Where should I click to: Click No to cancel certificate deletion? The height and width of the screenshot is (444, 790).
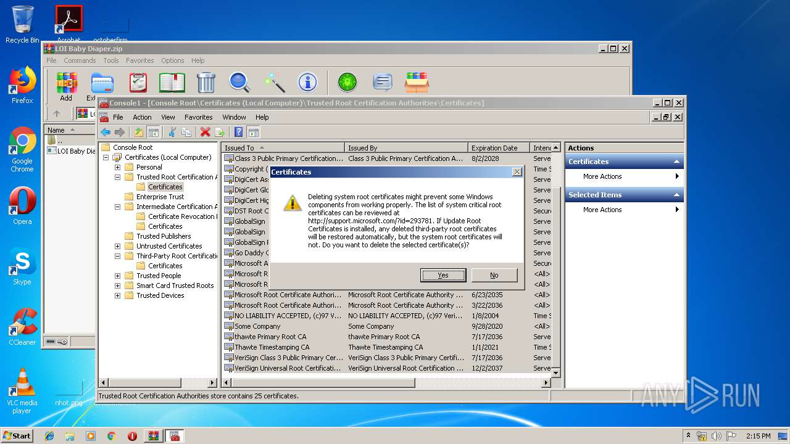click(x=494, y=275)
